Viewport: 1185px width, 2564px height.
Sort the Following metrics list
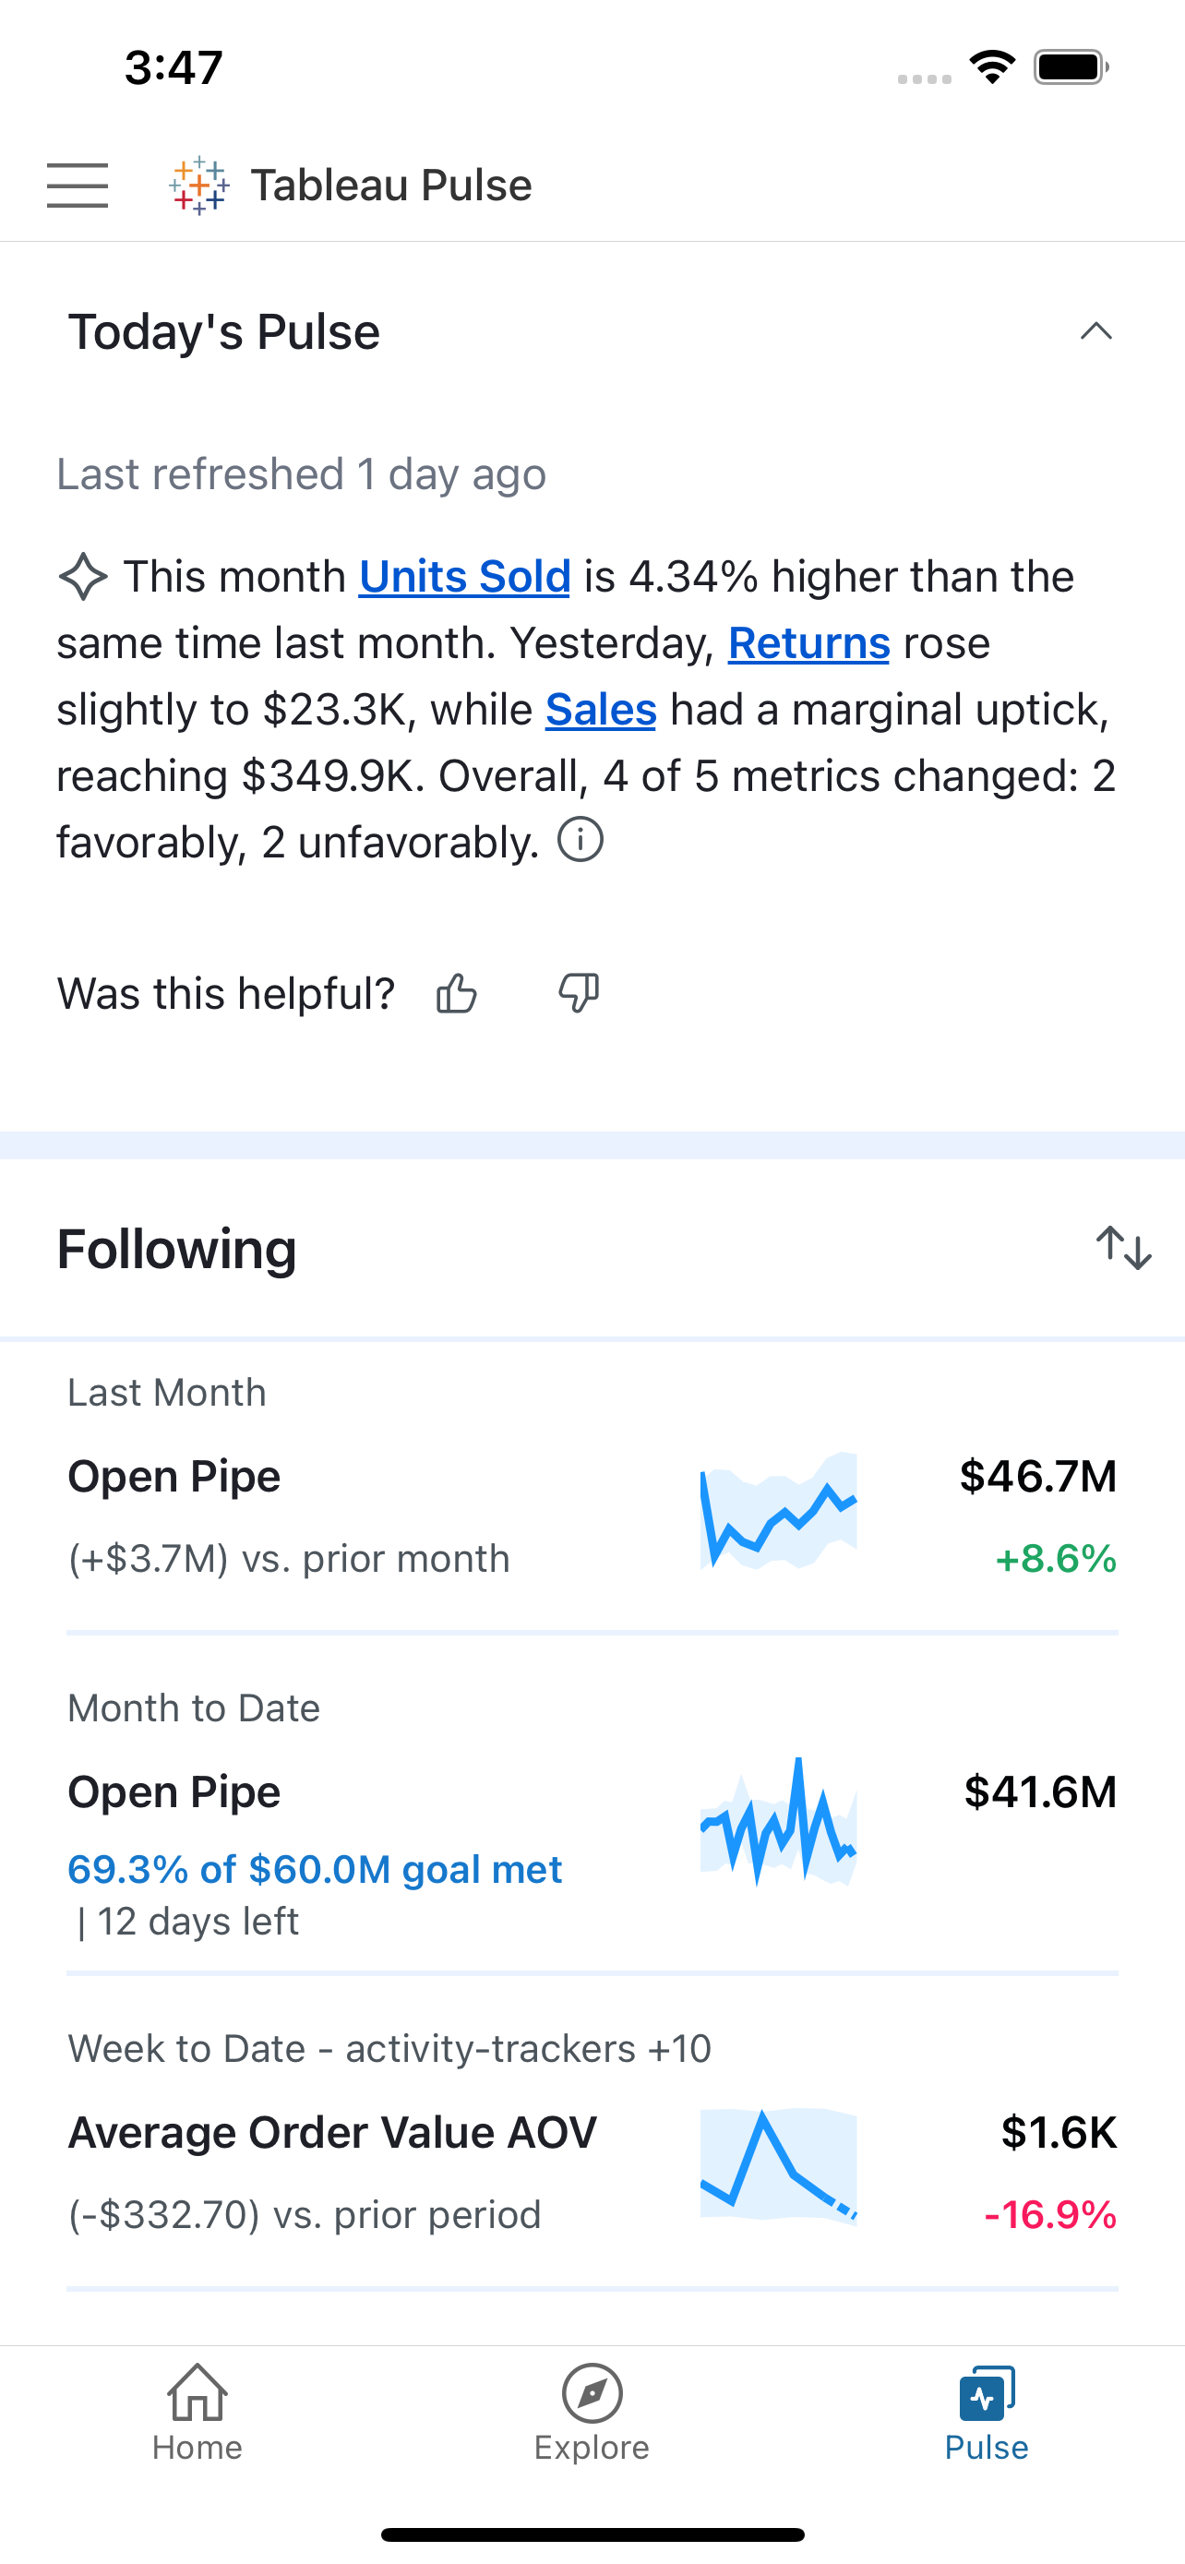[1123, 1248]
